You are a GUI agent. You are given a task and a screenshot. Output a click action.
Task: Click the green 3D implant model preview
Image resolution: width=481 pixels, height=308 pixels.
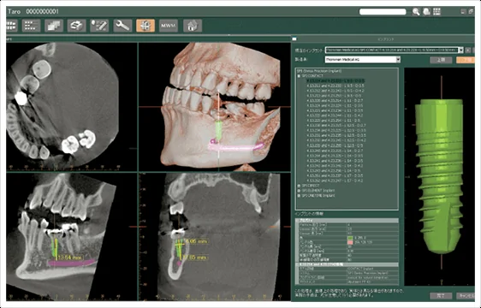pos(439,176)
